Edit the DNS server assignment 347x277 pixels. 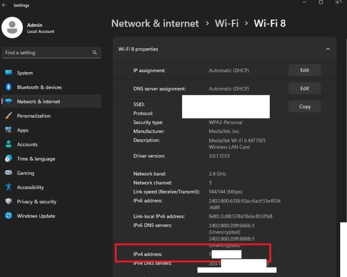[305, 88]
